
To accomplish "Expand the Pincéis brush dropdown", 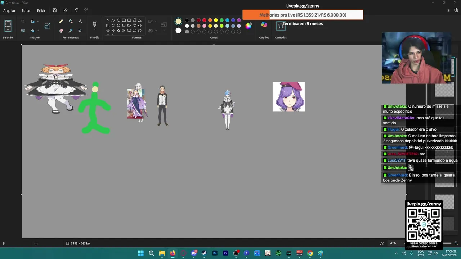I will click(94, 31).
